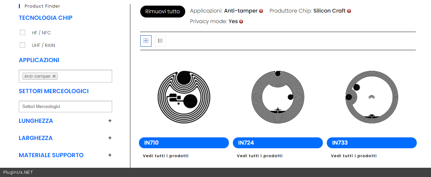
Task: Click the Rimuovi tutto button
Action: [162, 12]
